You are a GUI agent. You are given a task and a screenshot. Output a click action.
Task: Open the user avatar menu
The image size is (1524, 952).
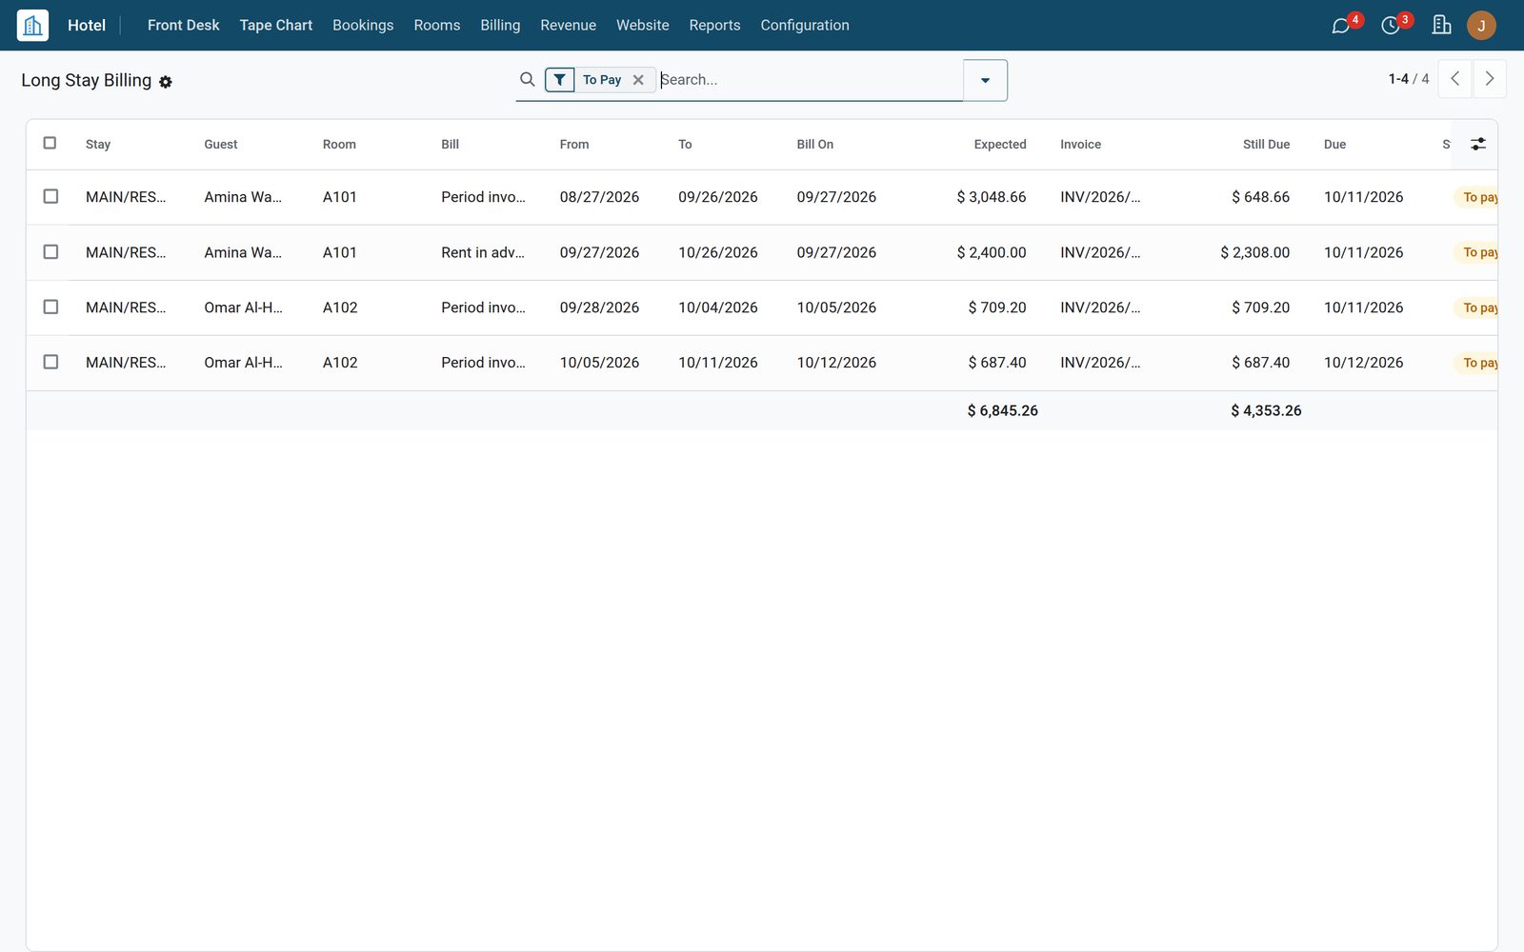point(1481,26)
